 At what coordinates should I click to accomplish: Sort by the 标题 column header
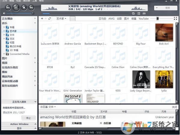coord(74,111)
